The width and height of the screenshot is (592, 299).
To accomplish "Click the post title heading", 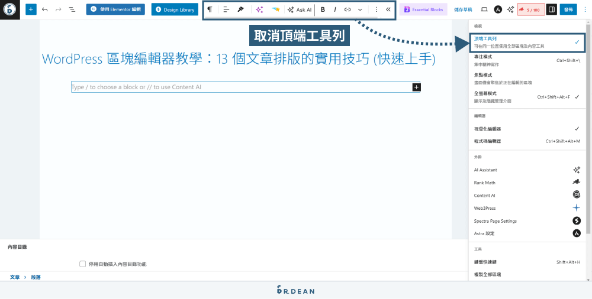I will 239,59.
